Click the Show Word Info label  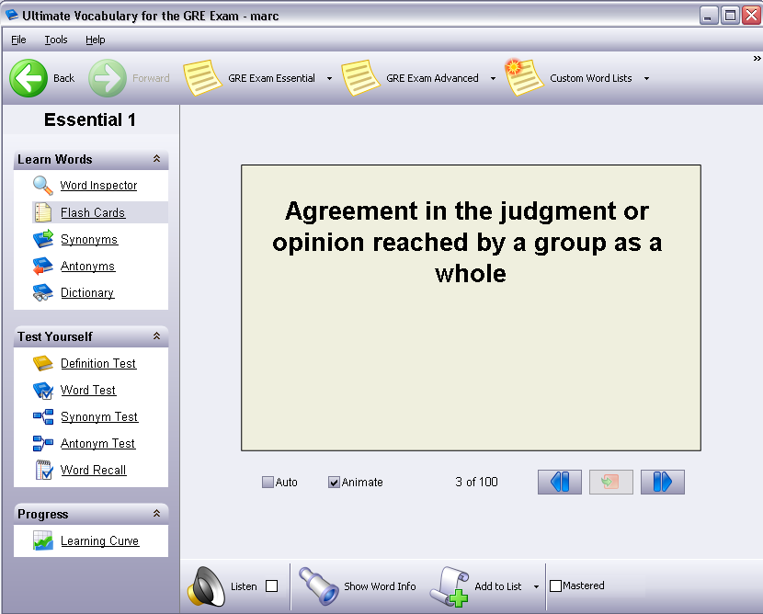(x=380, y=586)
